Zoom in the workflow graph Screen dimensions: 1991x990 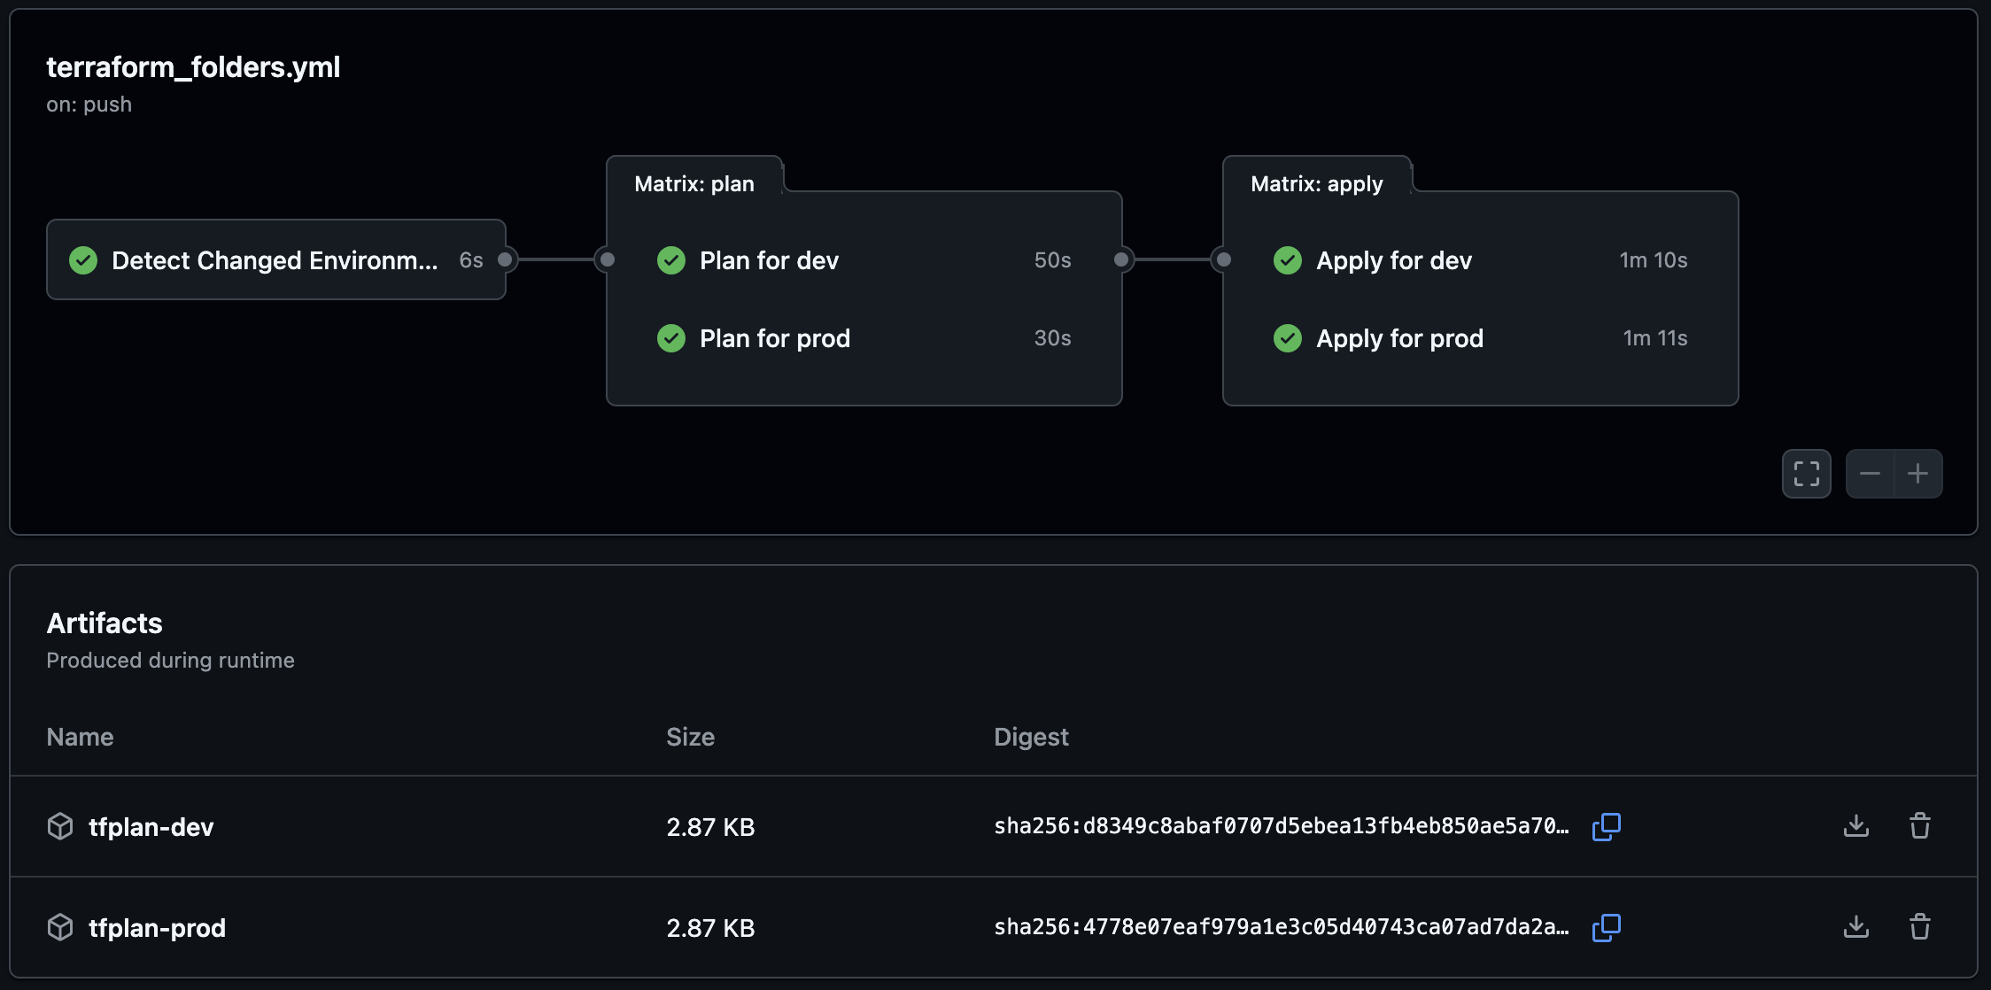pos(1918,474)
